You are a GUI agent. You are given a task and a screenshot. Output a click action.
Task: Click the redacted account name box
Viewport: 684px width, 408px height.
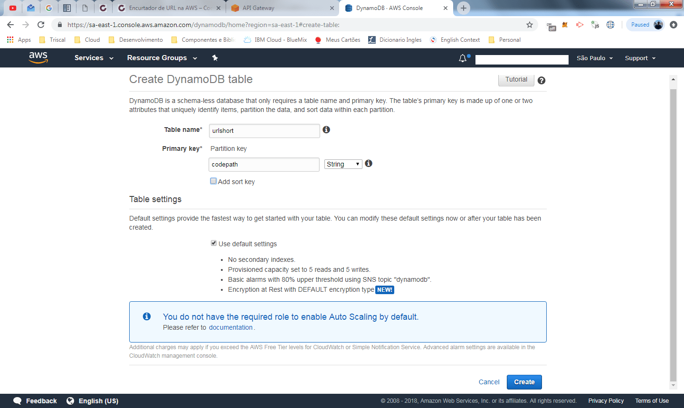click(x=522, y=59)
